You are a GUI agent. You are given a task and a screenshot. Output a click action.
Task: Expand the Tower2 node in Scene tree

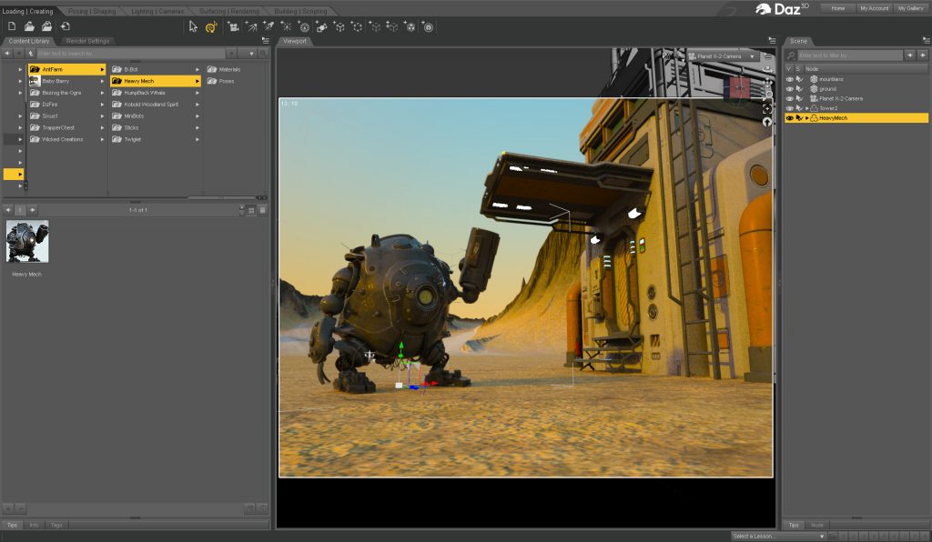click(806, 108)
